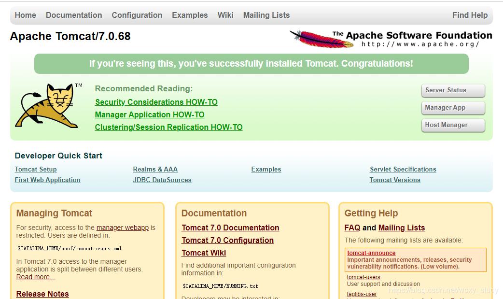Click the Documentation panel heading

point(214,213)
